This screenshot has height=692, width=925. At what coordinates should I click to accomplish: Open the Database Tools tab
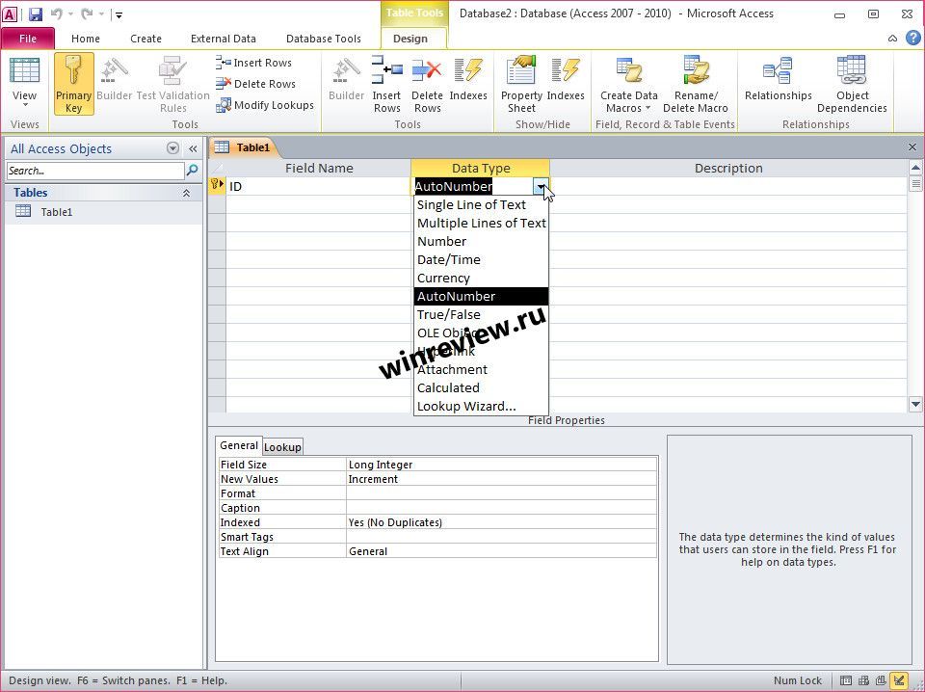pos(324,39)
